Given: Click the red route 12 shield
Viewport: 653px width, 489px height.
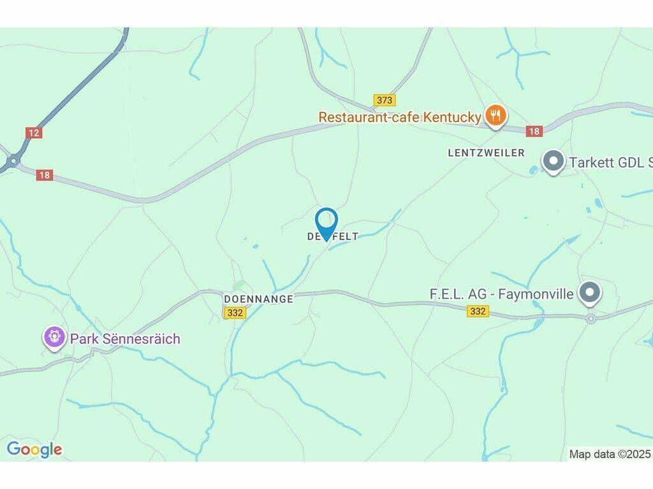Looking at the screenshot, I should 34,132.
